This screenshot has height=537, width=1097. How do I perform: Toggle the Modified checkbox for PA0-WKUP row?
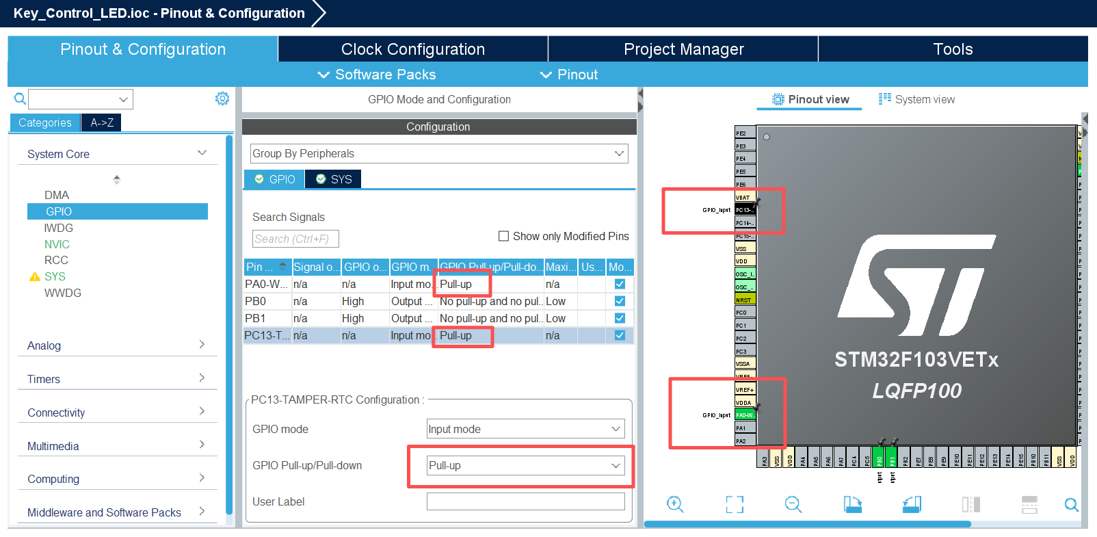coord(620,284)
